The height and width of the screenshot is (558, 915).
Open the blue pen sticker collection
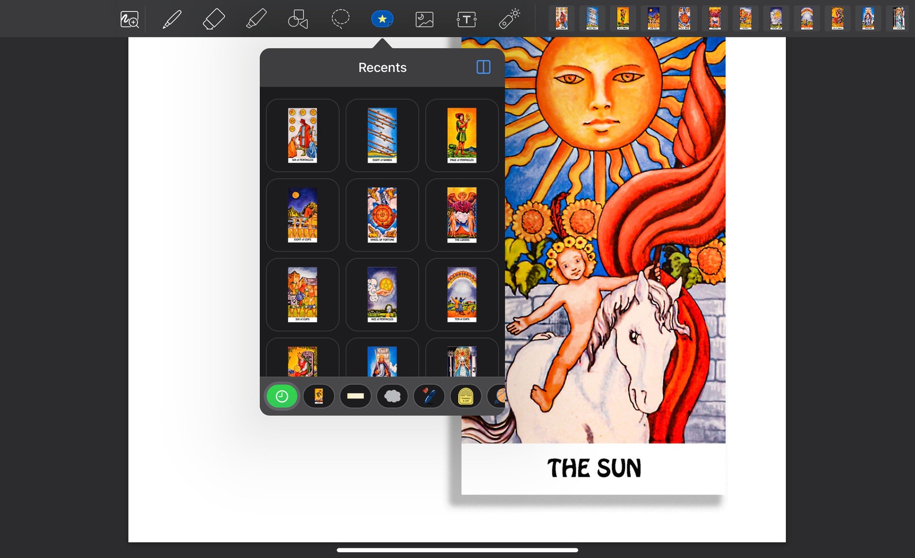[x=429, y=396]
